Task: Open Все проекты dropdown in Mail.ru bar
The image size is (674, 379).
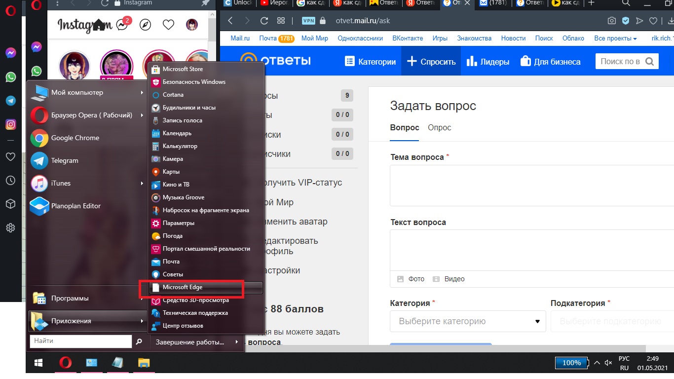Action: pos(615,38)
